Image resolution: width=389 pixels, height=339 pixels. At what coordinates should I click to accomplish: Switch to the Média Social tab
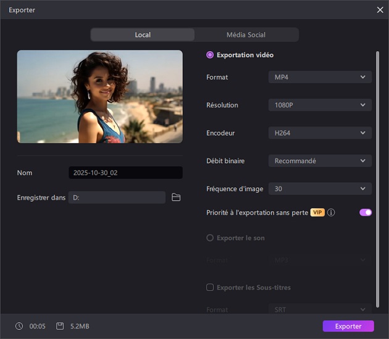coord(246,35)
